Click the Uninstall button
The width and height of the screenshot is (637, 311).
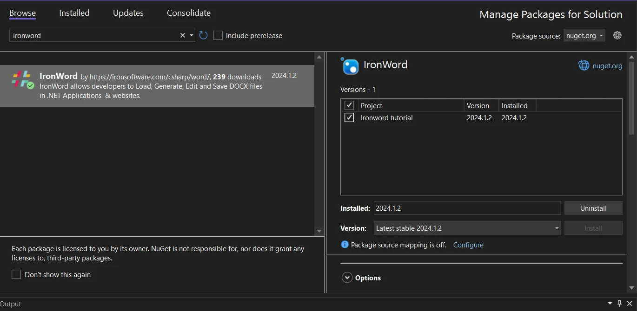pyautogui.click(x=593, y=208)
